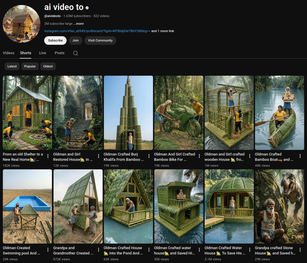Open title 'From an old Shelter to a New Real Home'
Viewport: 307px width, 263px height.
pos(23,157)
